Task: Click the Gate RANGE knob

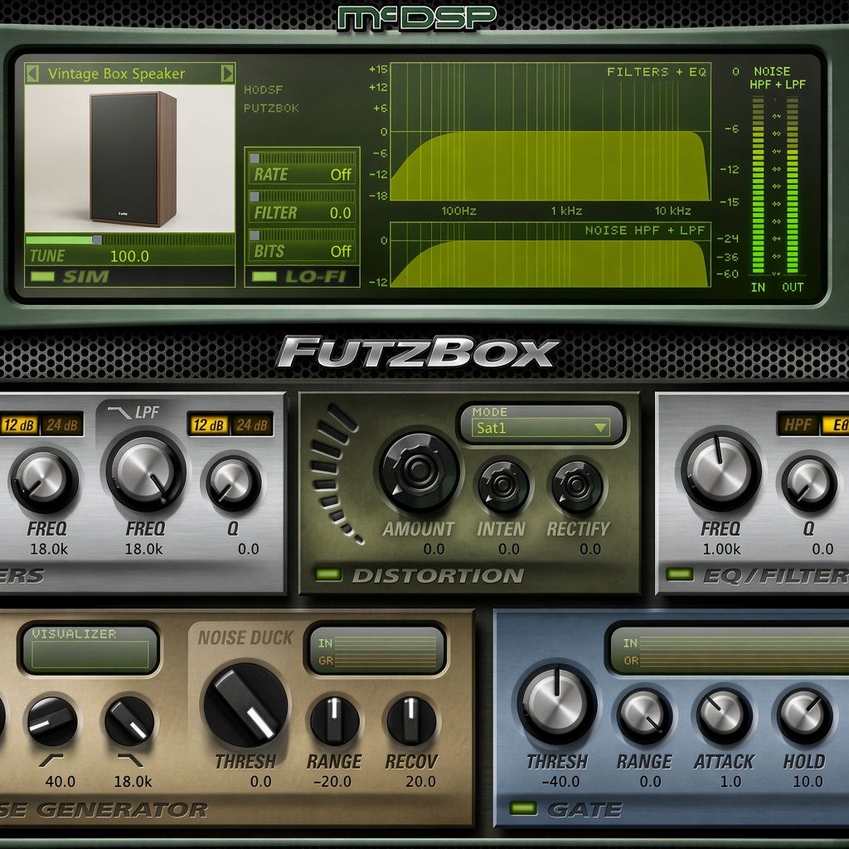Action: (x=645, y=716)
